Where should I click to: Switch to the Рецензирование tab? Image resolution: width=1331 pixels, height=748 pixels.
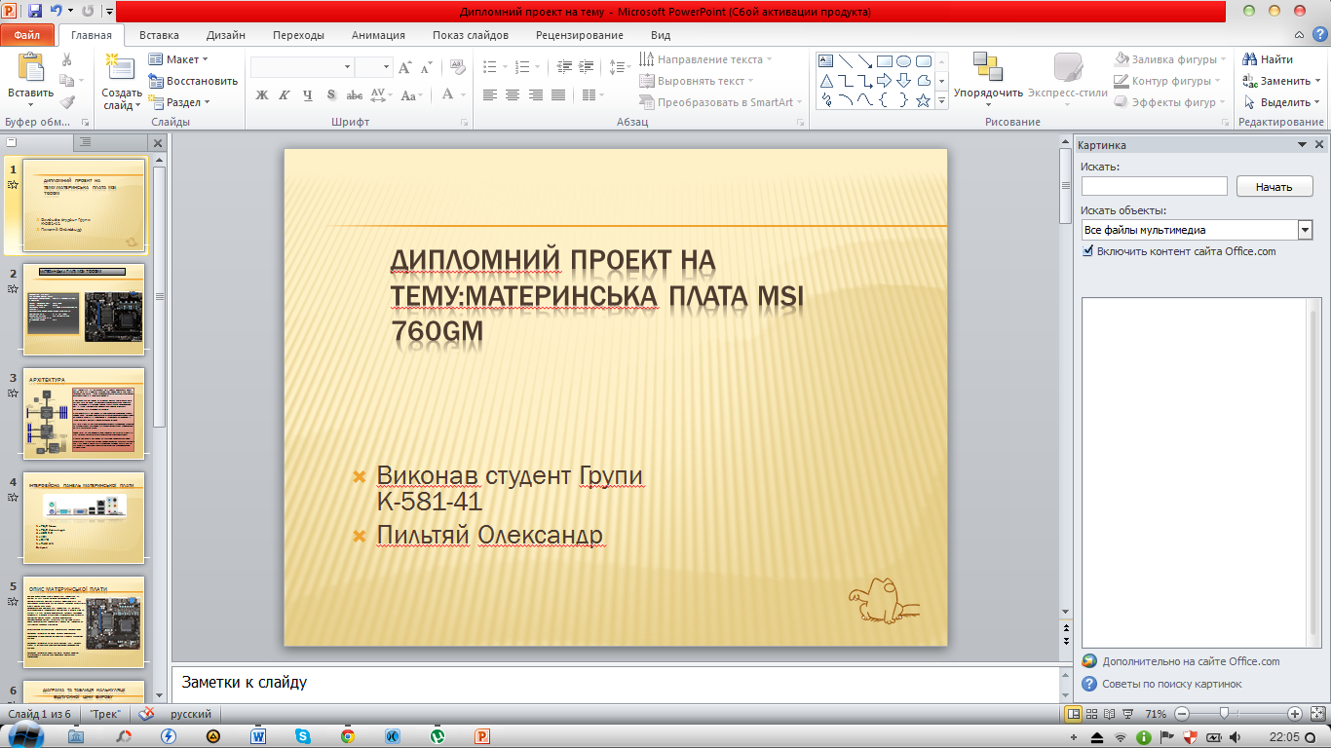pyautogui.click(x=579, y=35)
